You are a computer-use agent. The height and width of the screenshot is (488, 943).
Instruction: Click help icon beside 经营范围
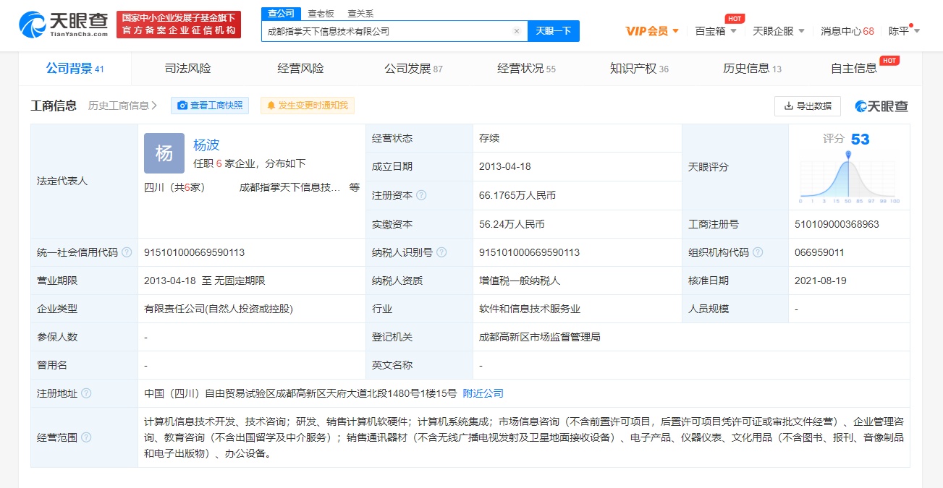[86, 437]
